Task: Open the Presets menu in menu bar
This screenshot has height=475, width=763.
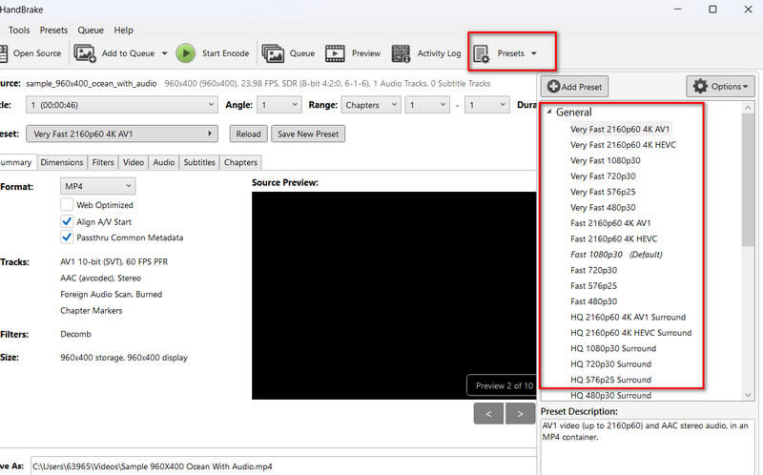Action: [x=53, y=31]
